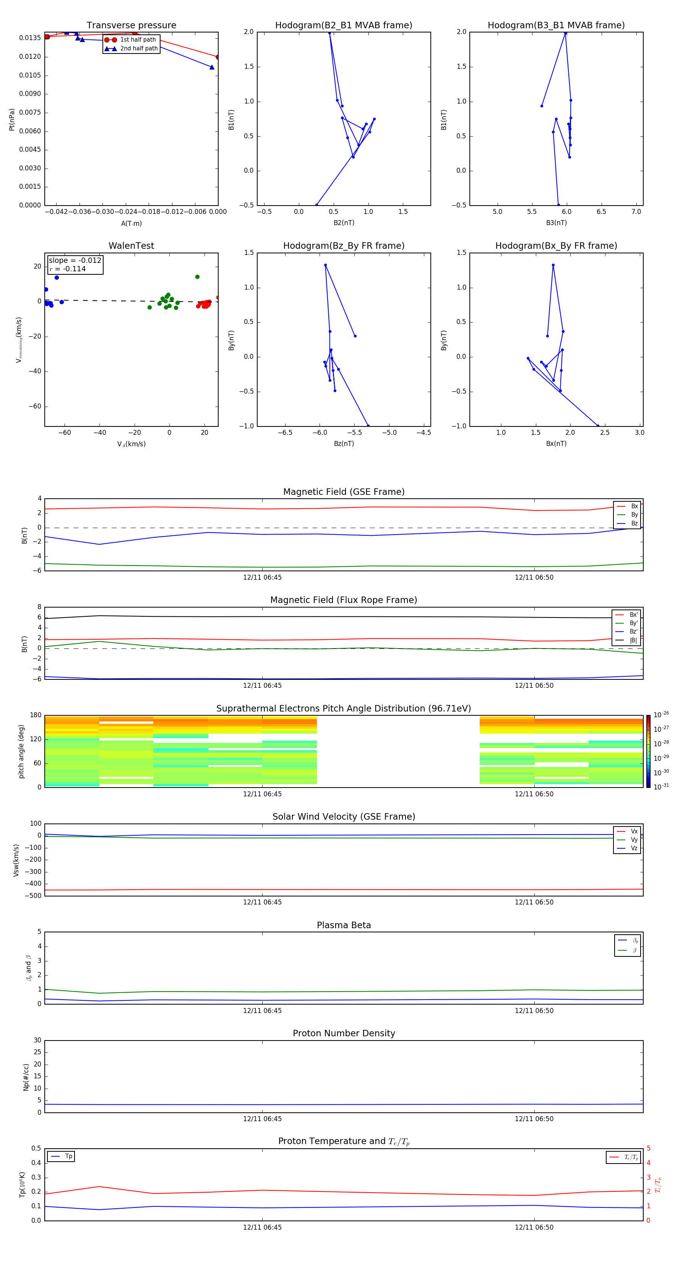Click the Bz legend entry in GSE plot
This screenshot has height=1261, width=688.
click(x=627, y=523)
